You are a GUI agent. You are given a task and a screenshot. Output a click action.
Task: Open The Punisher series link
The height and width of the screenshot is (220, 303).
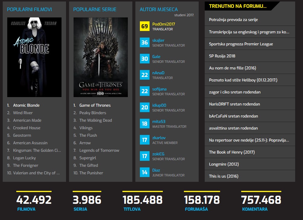coord(91,173)
